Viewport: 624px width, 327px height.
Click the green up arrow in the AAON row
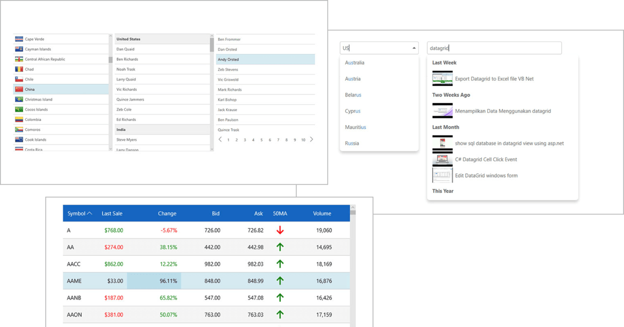[280, 315]
